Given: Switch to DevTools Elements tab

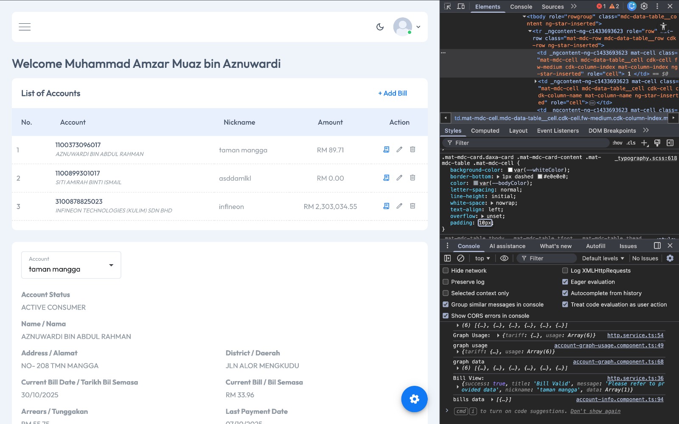Looking at the screenshot, I should (488, 7).
